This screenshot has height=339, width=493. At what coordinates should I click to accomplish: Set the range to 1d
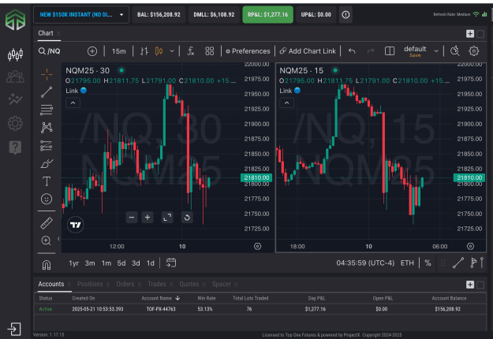click(151, 263)
